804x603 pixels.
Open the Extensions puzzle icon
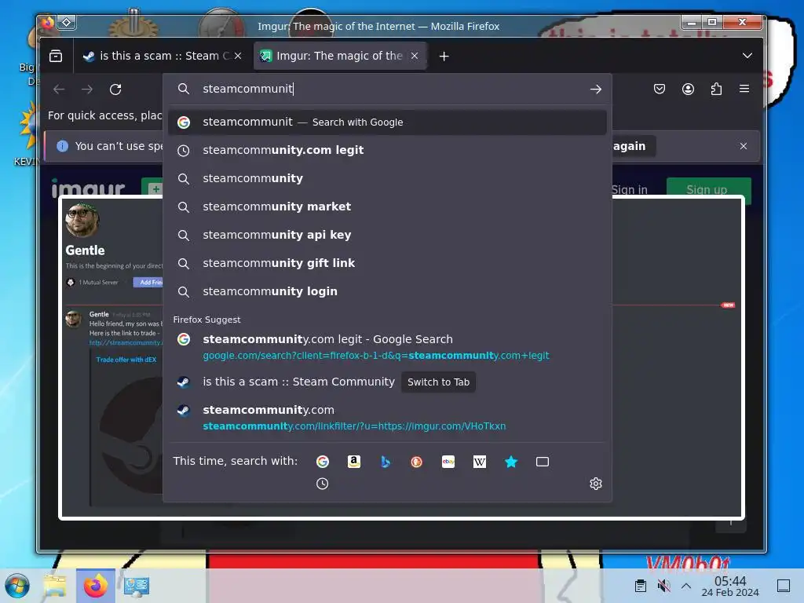click(716, 90)
